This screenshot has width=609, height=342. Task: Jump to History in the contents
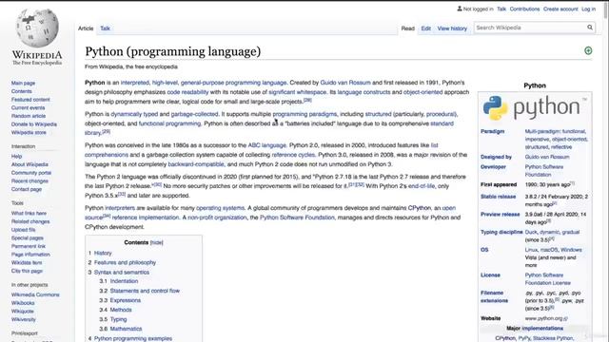click(103, 253)
